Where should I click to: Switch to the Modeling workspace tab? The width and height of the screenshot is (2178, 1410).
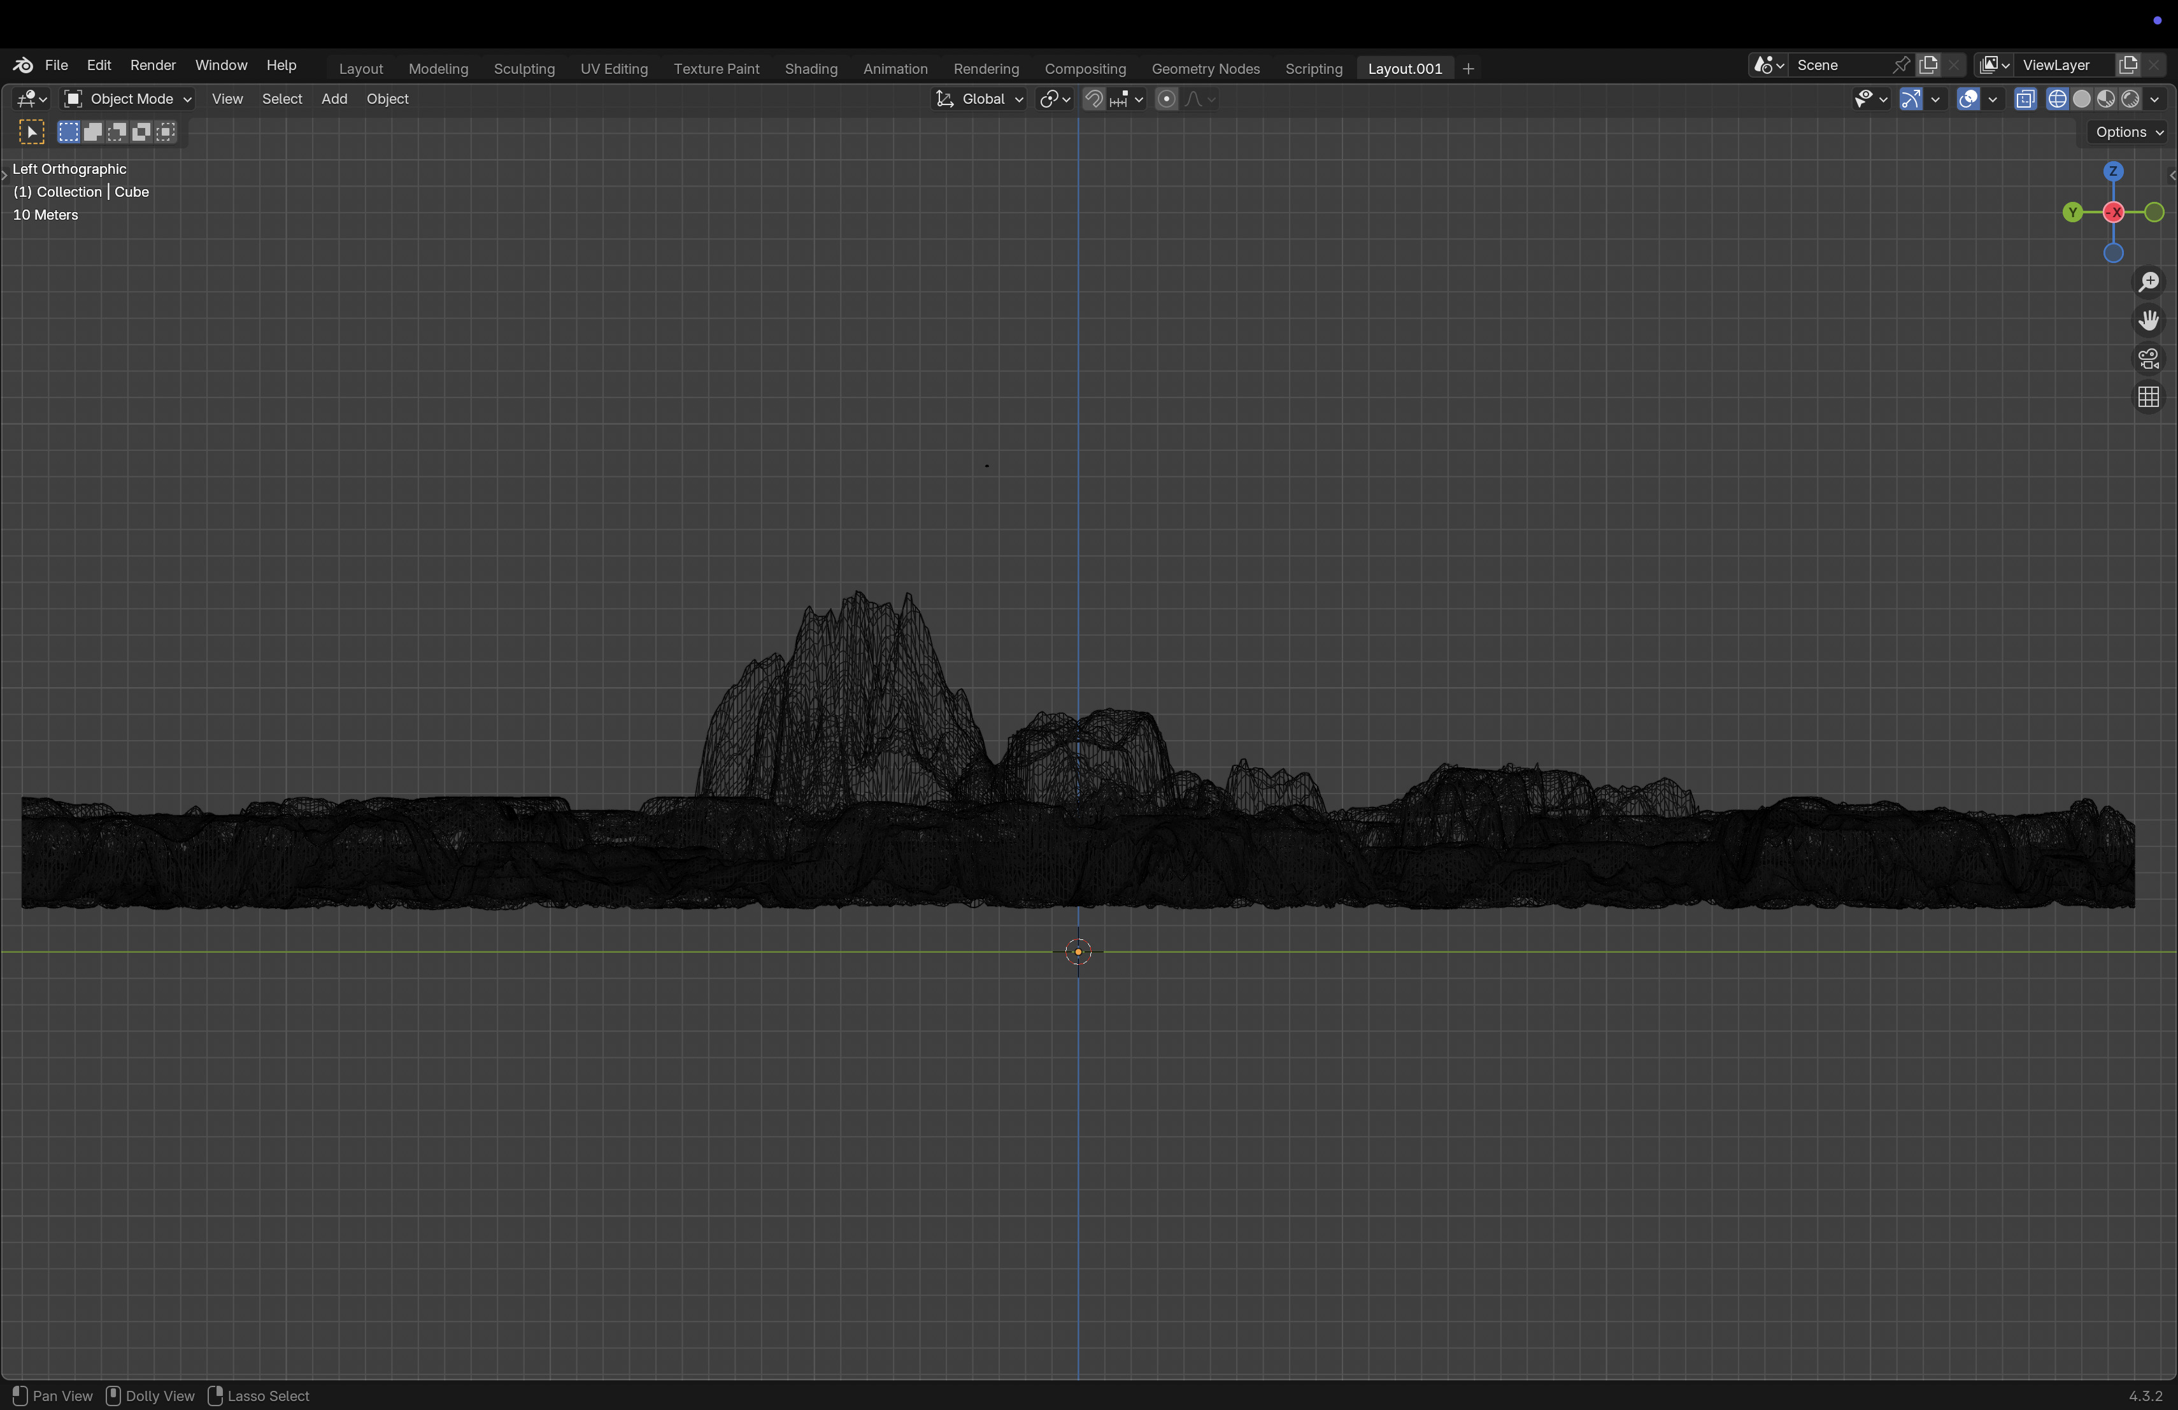click(x=438, y=69)
